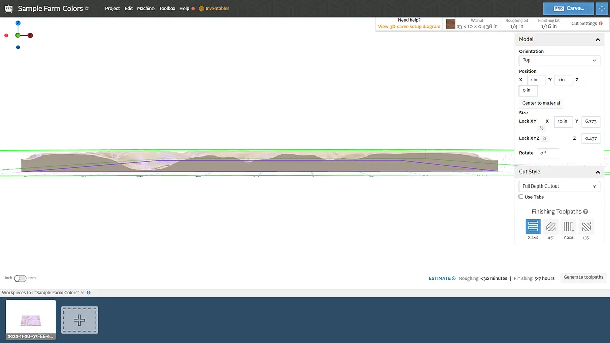Collapse the Model panel section
The width and height of the screenshot is (610, 343).
tap(598, 40)
